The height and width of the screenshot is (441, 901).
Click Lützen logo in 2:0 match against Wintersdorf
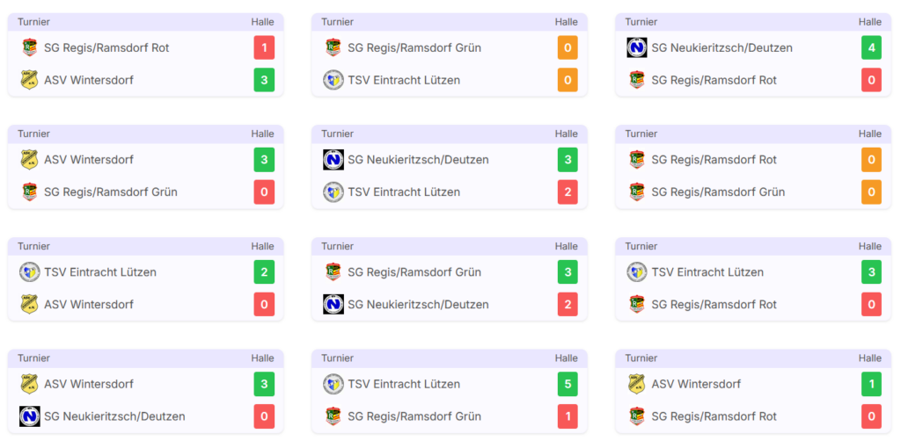tap(29, 272)
